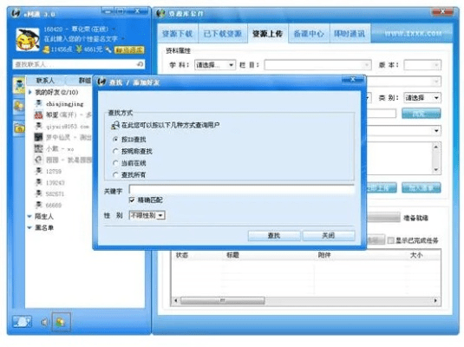This screenshot has width=464, height=347.
Task: Click the upload progress bar
Action: pos(384,218)
